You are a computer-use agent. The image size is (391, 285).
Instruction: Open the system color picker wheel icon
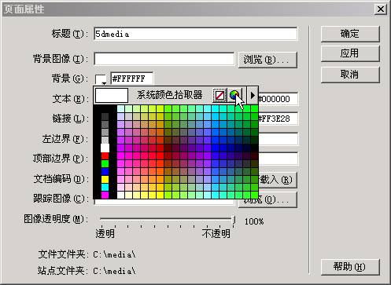tap(234, 95)
